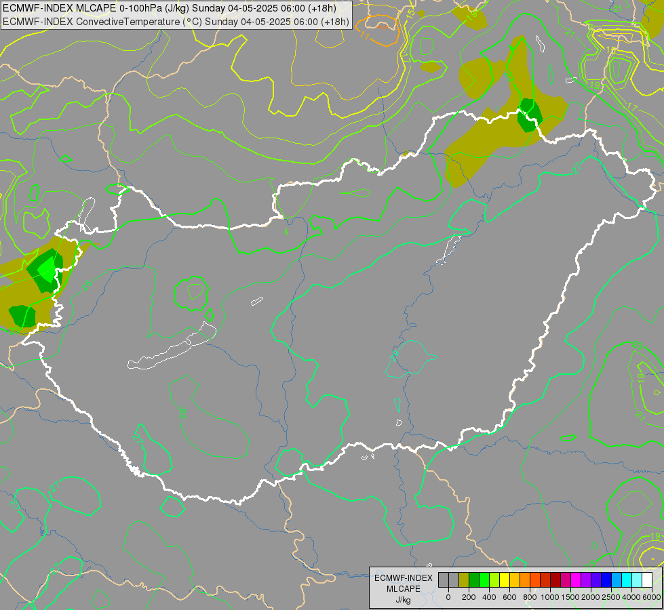Click the '1000' legend tick label
The width and height of the screenshot is (664, 610).
550,597
